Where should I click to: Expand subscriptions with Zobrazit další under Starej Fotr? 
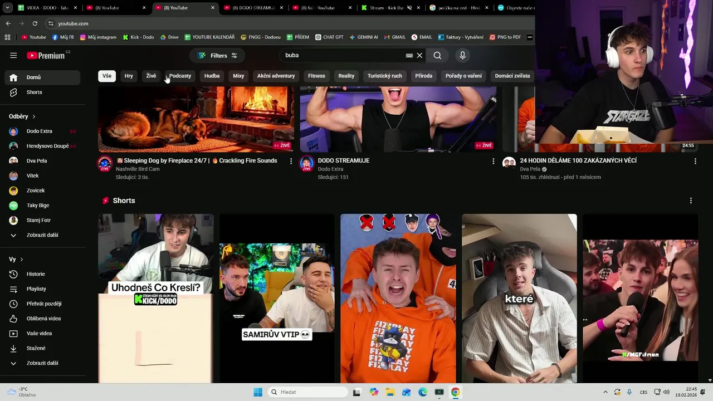coord(42,235)
